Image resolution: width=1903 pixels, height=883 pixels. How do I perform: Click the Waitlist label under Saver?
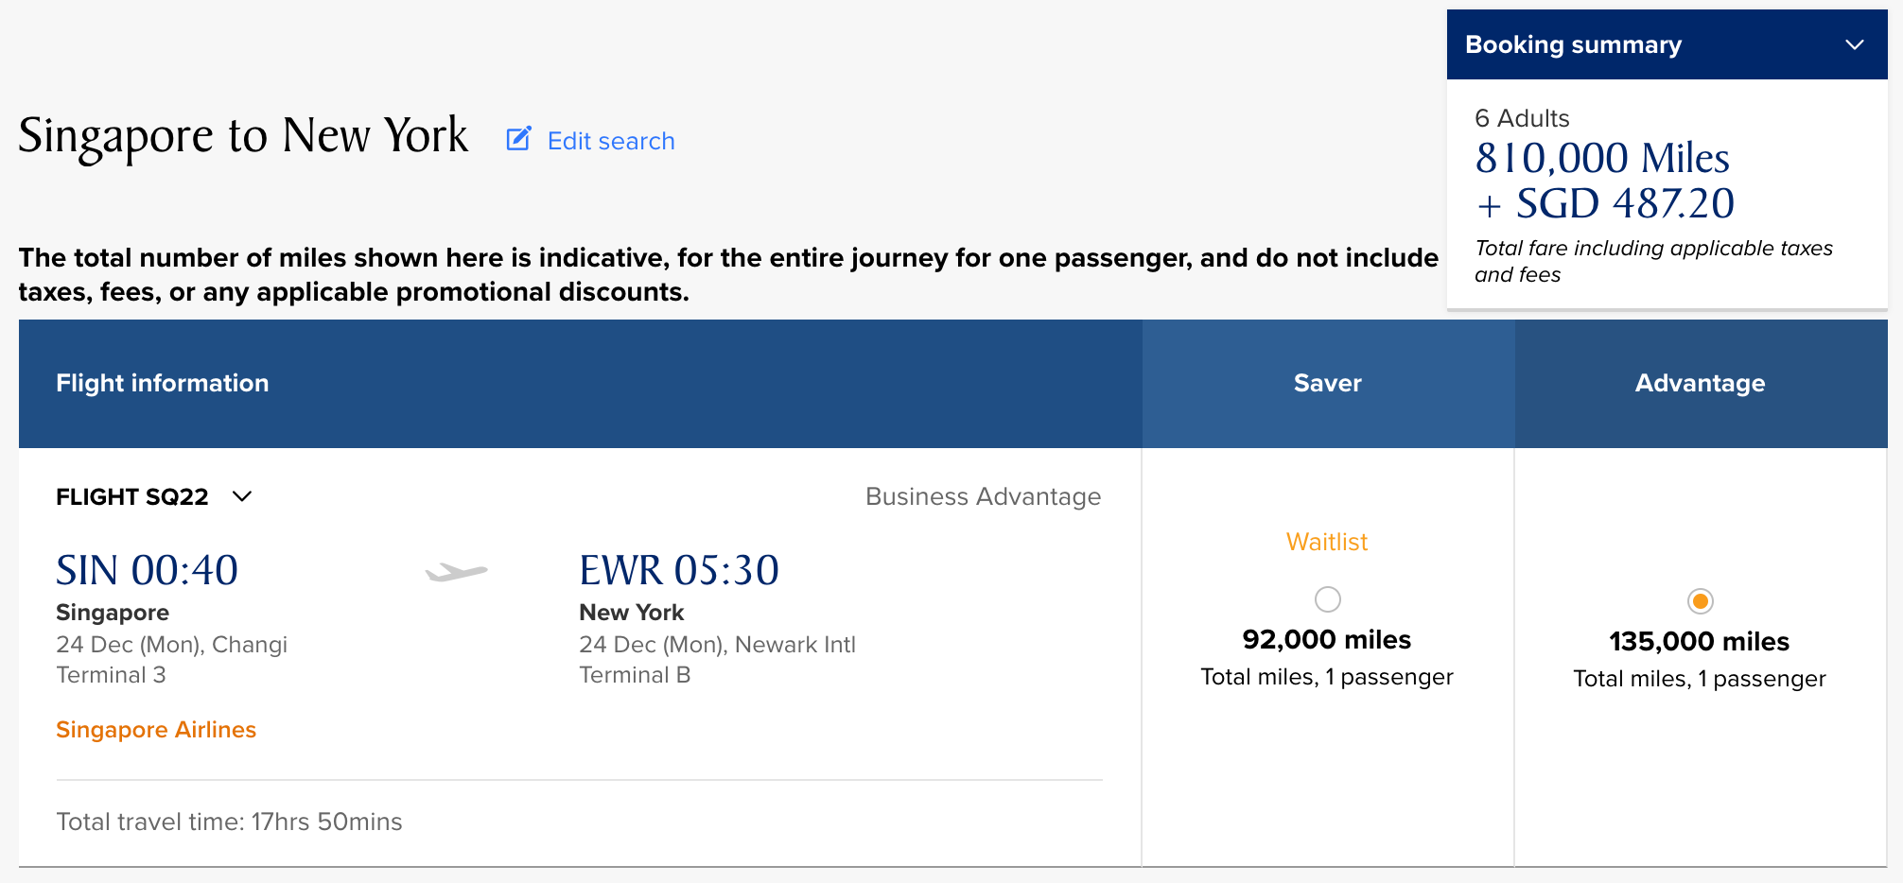[1327, 542]
